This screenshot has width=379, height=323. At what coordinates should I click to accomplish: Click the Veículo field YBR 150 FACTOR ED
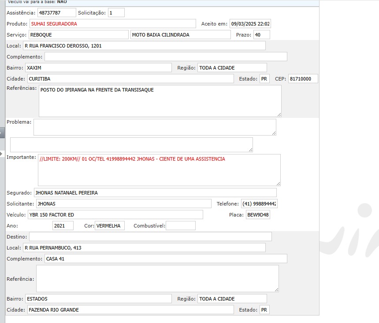[x=115, y=215]
